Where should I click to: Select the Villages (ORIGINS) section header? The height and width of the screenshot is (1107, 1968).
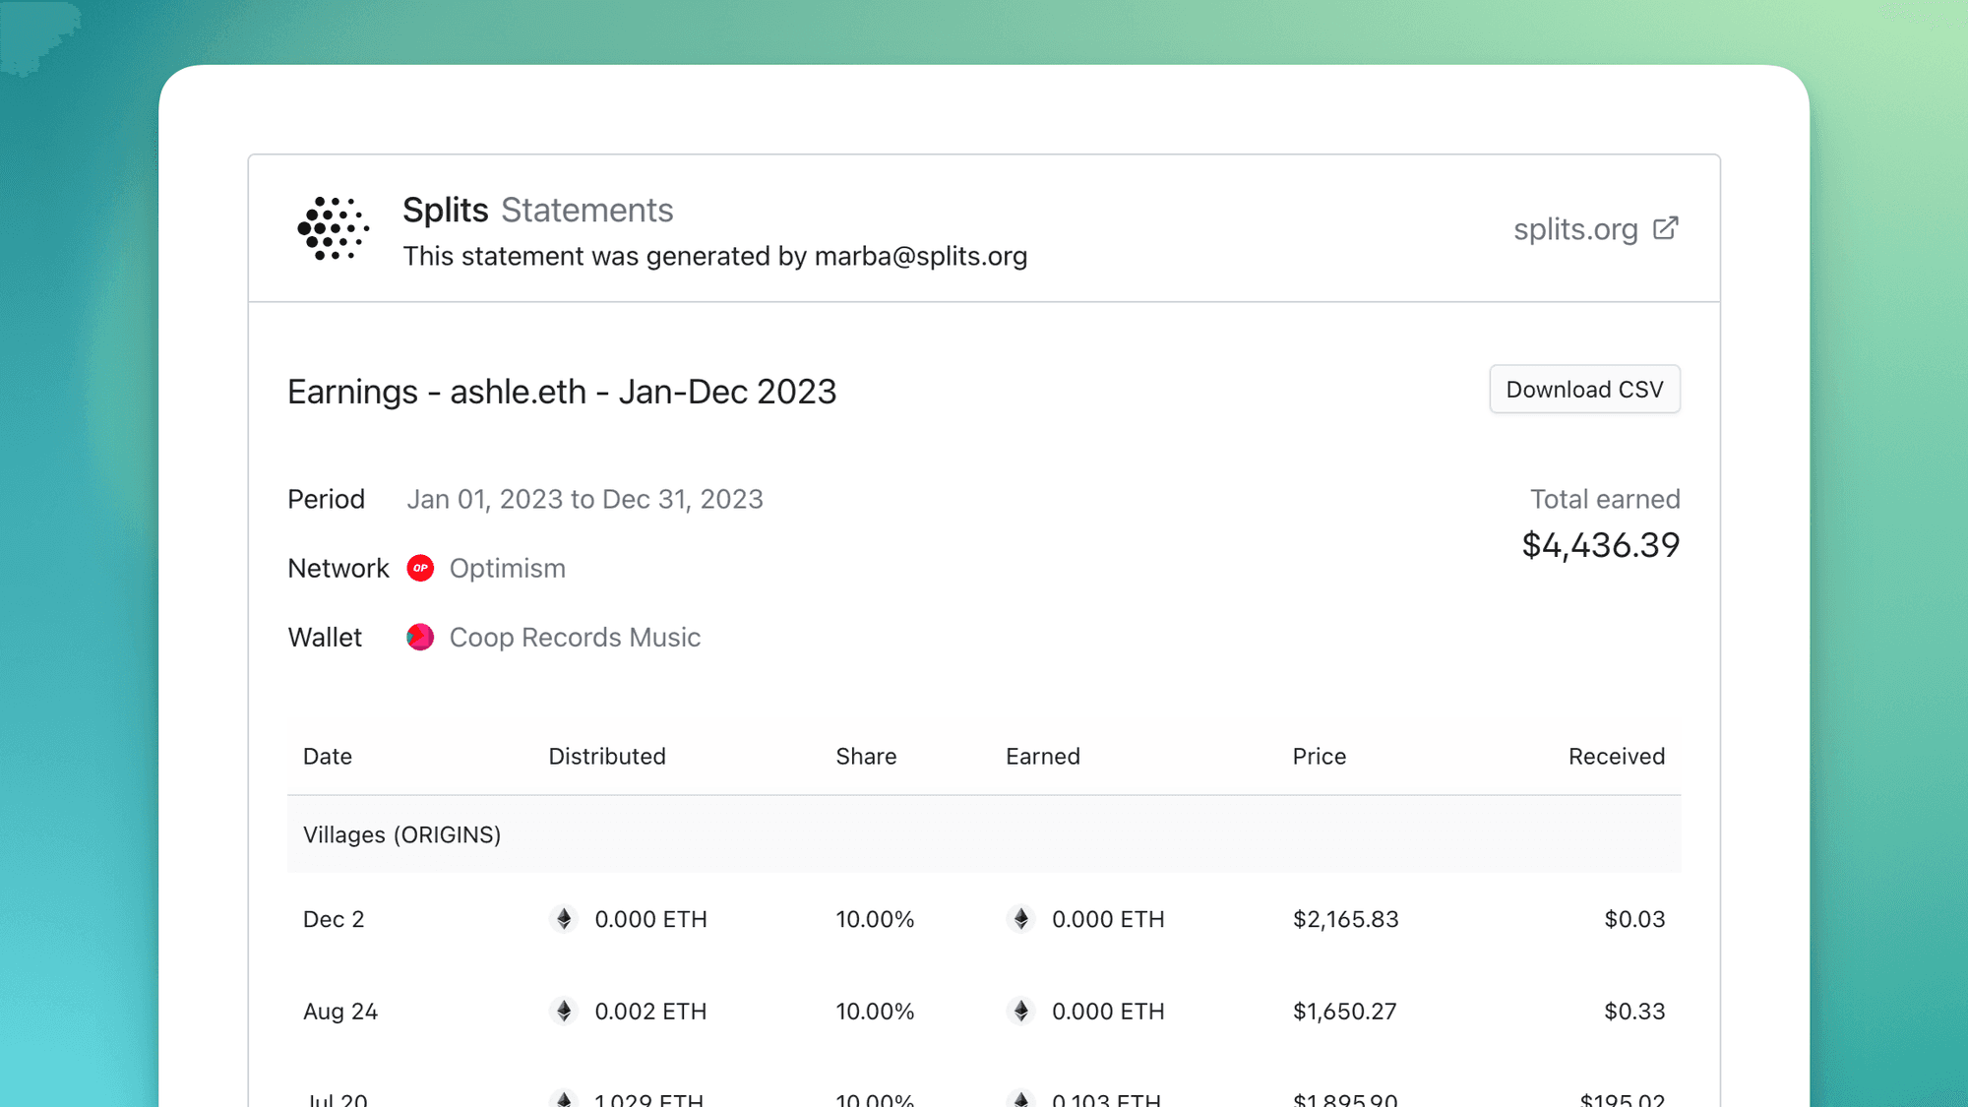tap(401, 833)
